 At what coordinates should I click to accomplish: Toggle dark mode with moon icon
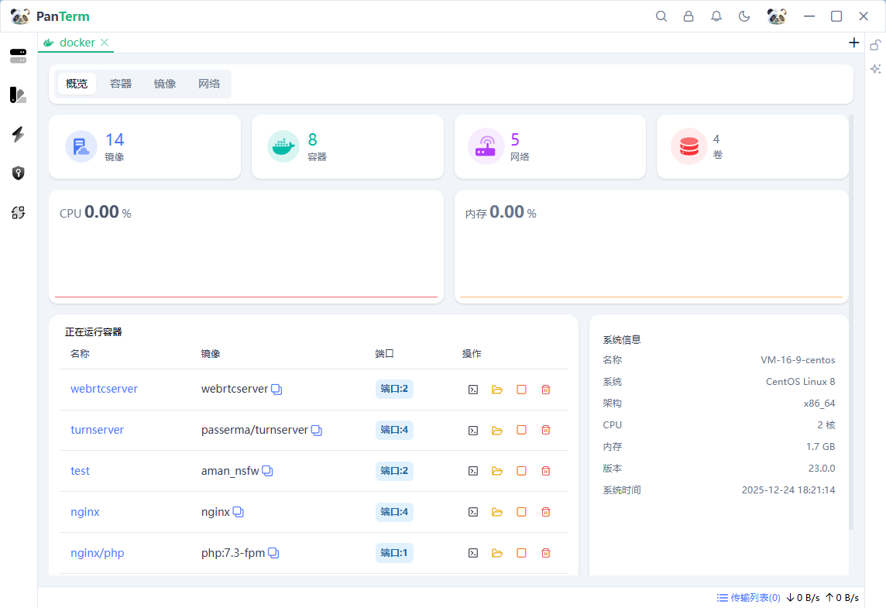pyautogui.click(x=744, y=16)
